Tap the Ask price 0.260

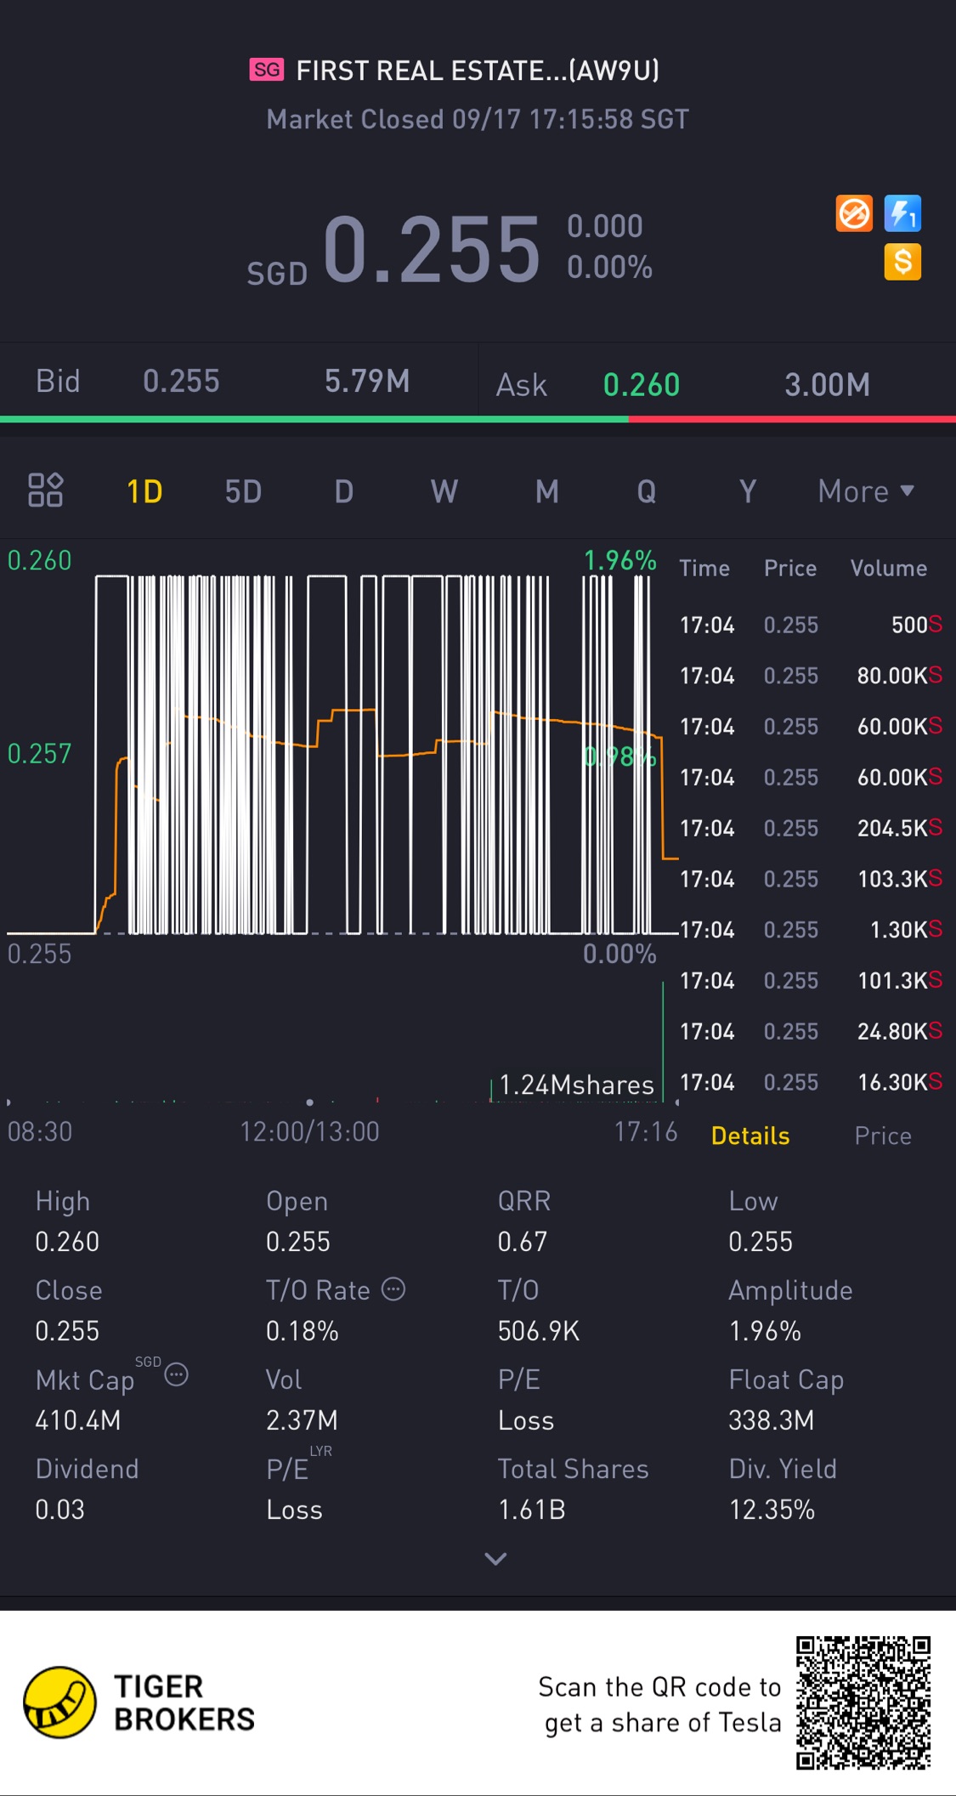pos(642,385)
